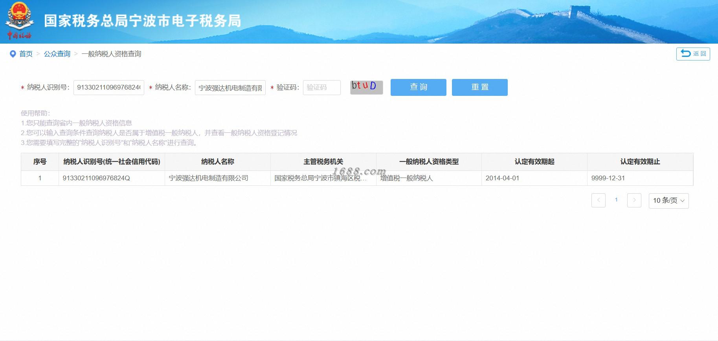Focus the 验证码 input field

click(321, 87)
